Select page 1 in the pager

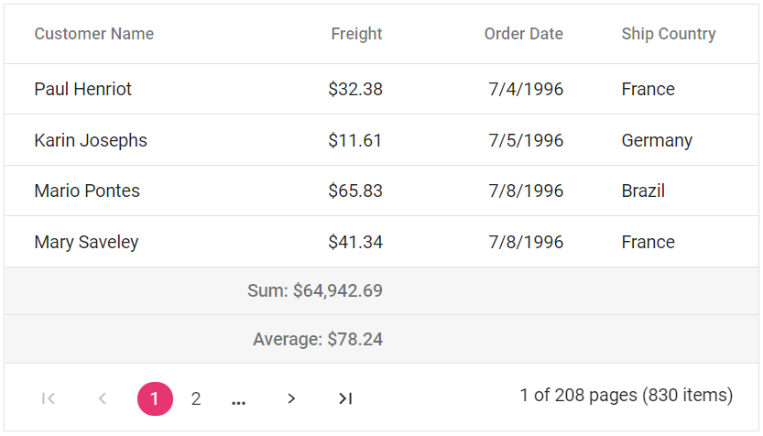pyautogui.click(x=155, y=398)
